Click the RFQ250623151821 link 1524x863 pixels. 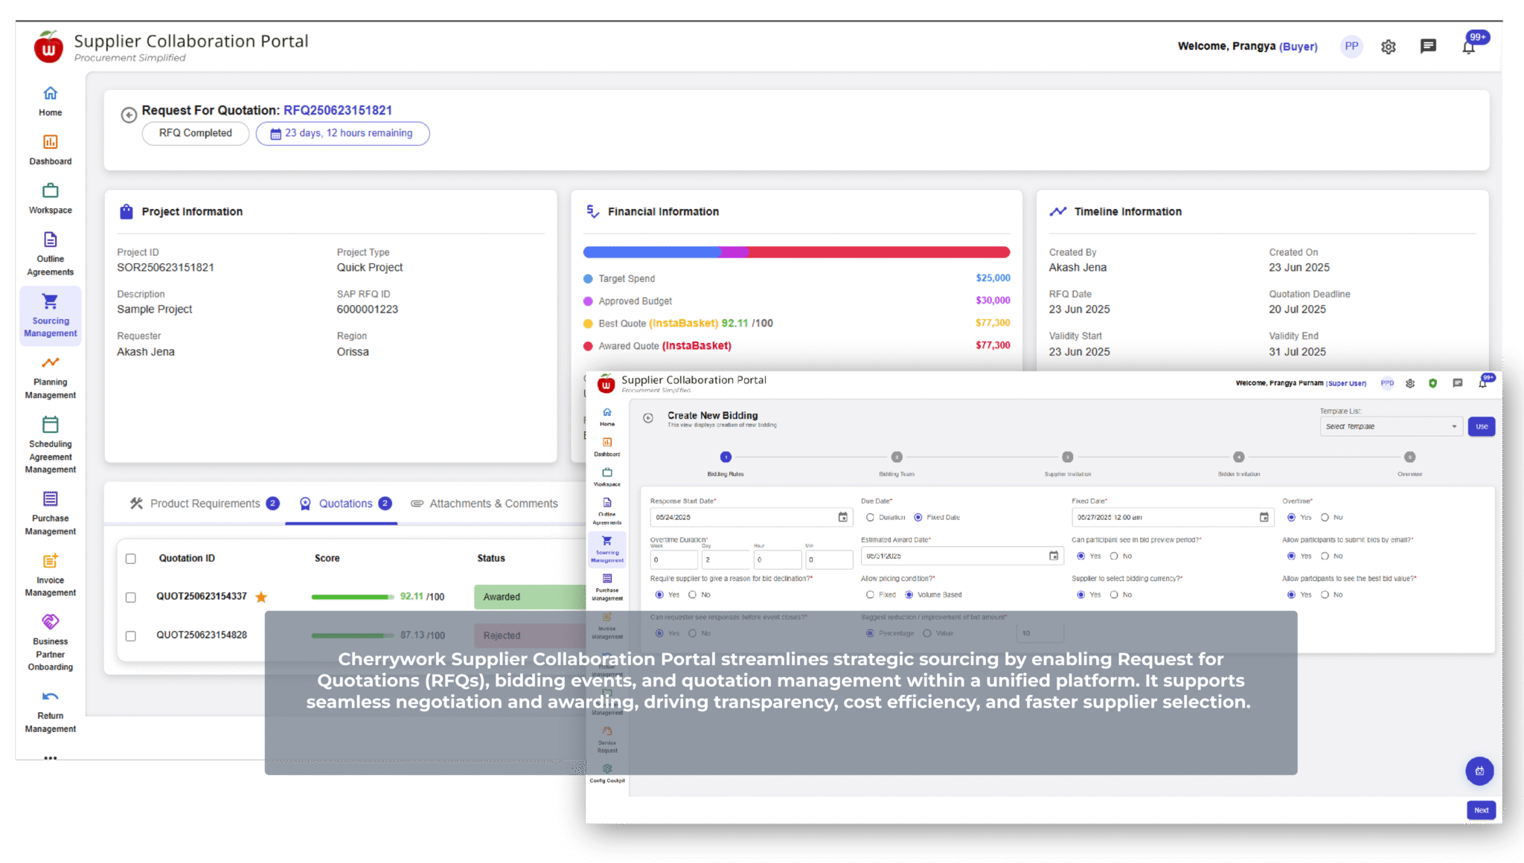coord(337,110)
